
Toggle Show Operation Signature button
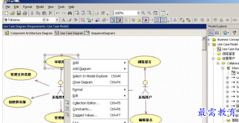click(x=145, y=20)
